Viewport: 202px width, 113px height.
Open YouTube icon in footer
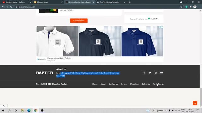161,73
